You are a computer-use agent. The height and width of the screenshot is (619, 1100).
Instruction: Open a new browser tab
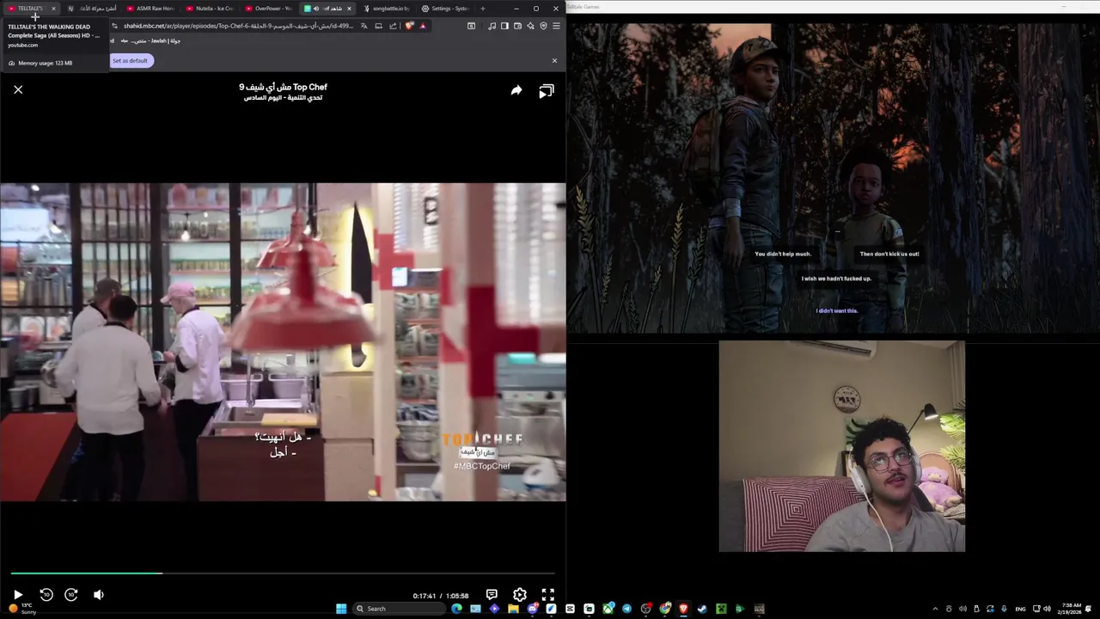482,9
